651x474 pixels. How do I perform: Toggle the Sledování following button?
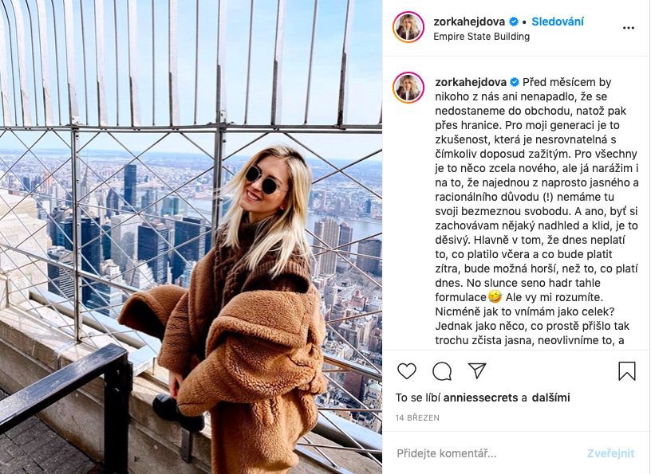coord(558,22)
